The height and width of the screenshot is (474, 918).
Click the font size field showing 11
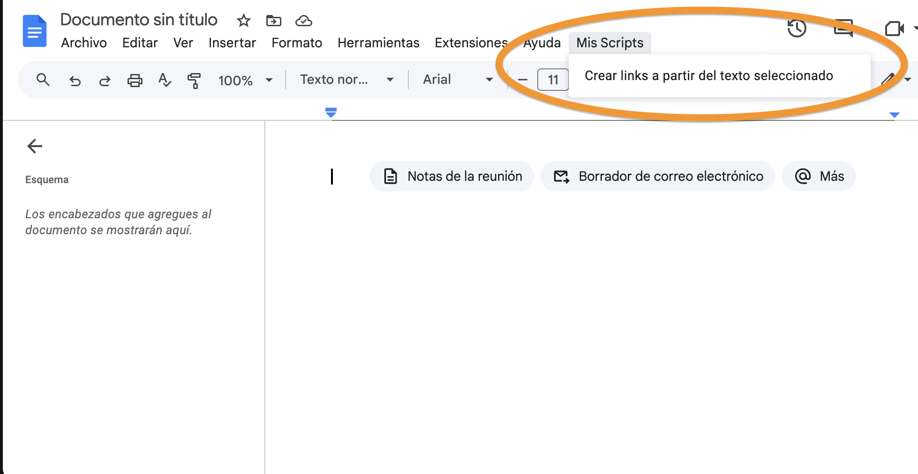point(553,80)
